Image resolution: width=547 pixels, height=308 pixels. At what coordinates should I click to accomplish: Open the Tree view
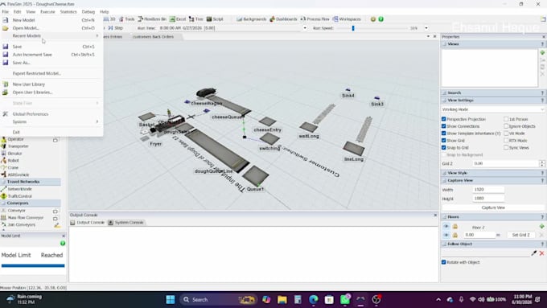pos(196,19)
